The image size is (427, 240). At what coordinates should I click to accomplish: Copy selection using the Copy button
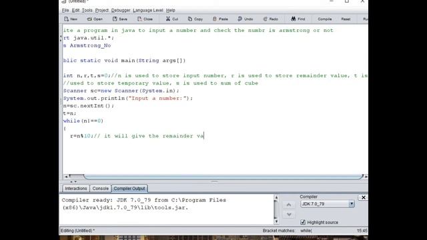point(195,19)
